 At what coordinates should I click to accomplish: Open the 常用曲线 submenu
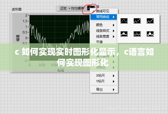click(x=104, y=17)
